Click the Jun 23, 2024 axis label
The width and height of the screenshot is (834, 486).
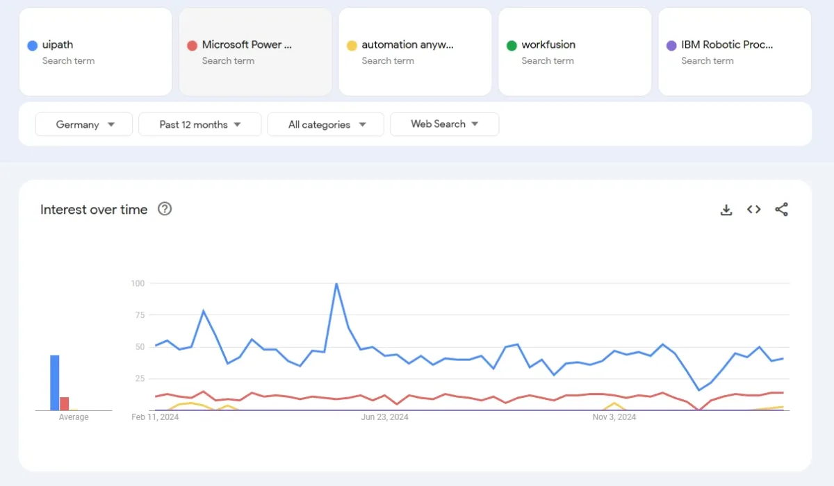coord(385,417)
